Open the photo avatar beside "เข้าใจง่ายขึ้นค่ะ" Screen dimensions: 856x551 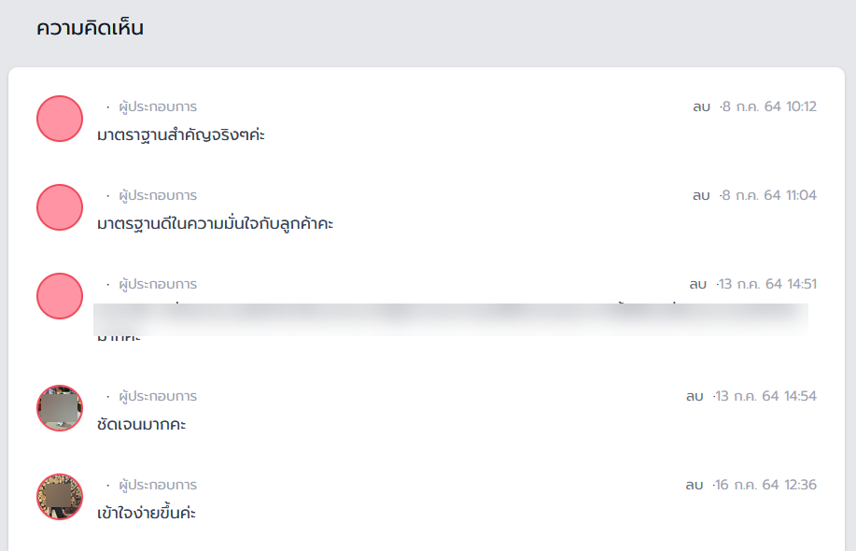pos(60,497)
